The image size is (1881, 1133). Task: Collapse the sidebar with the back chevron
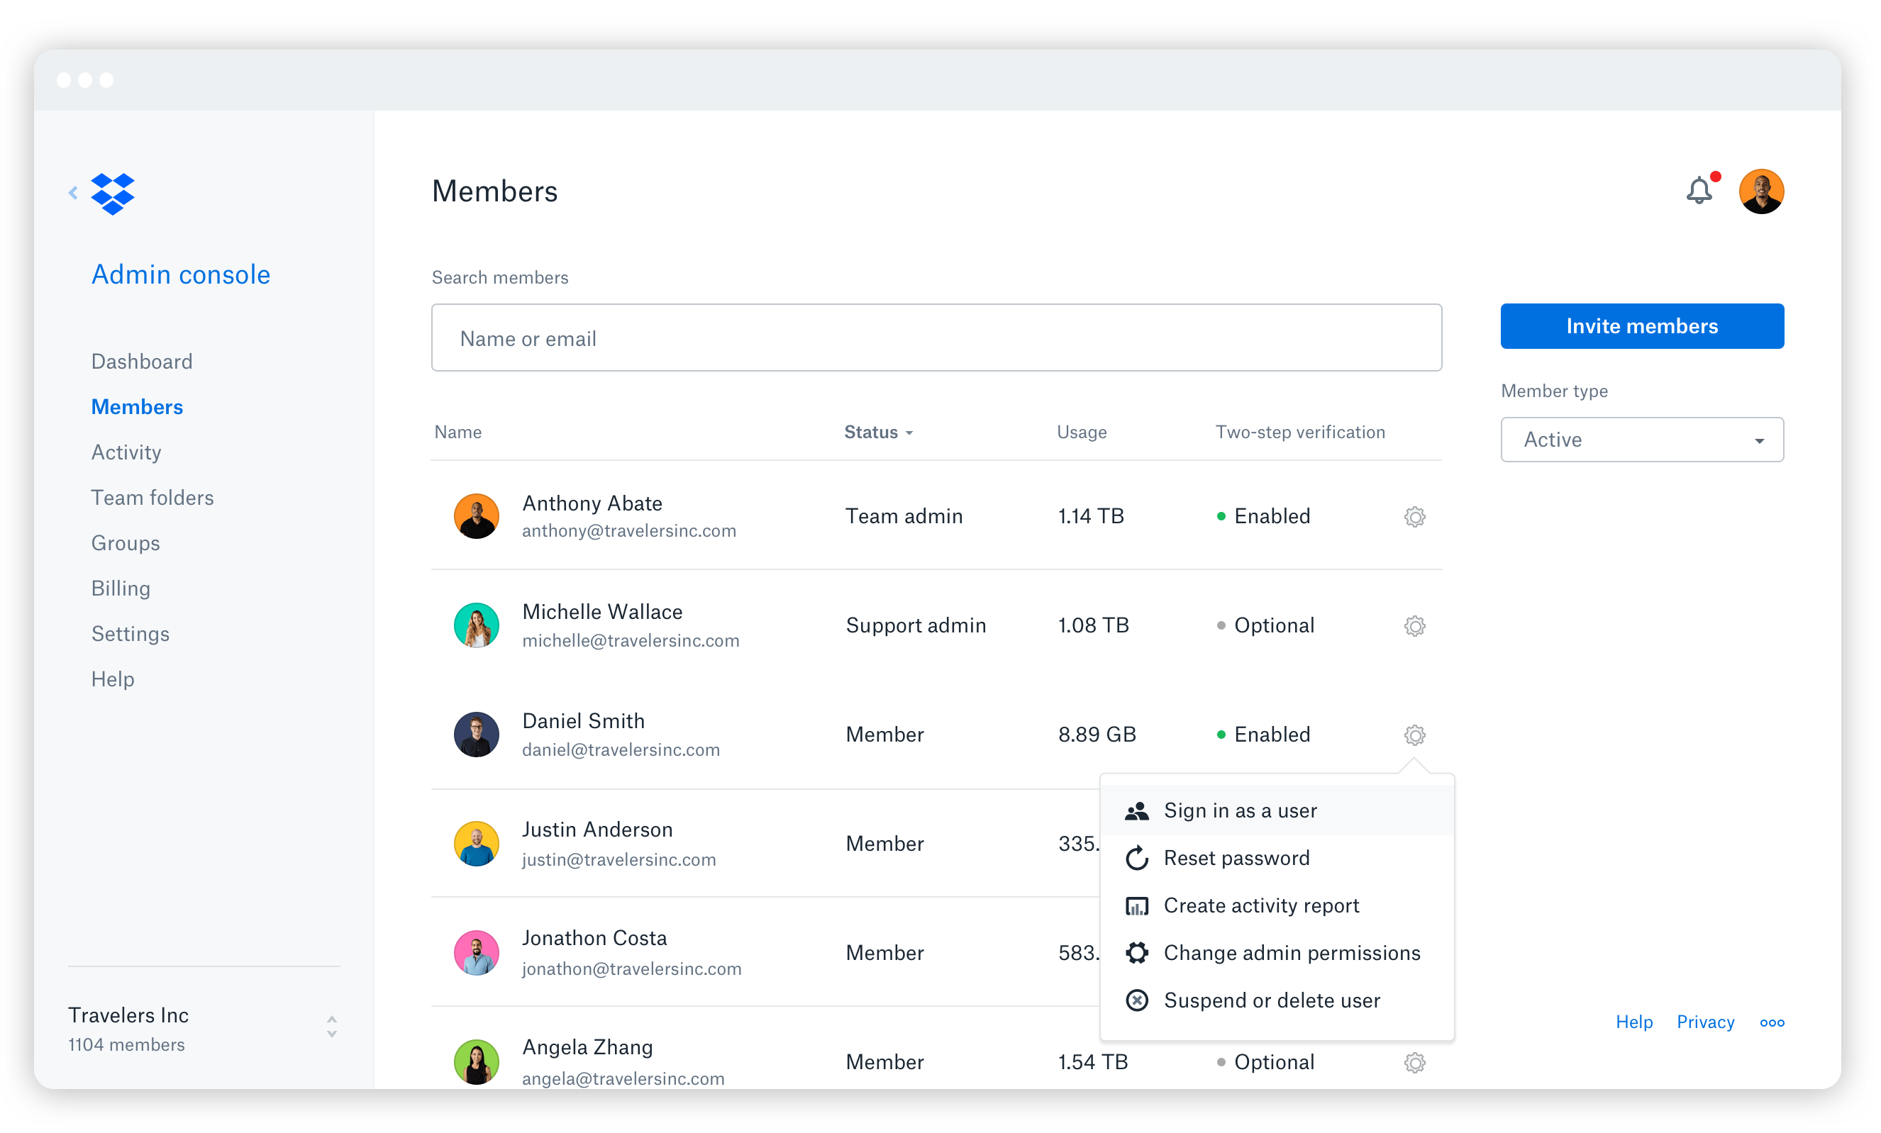tap(73, 193)
